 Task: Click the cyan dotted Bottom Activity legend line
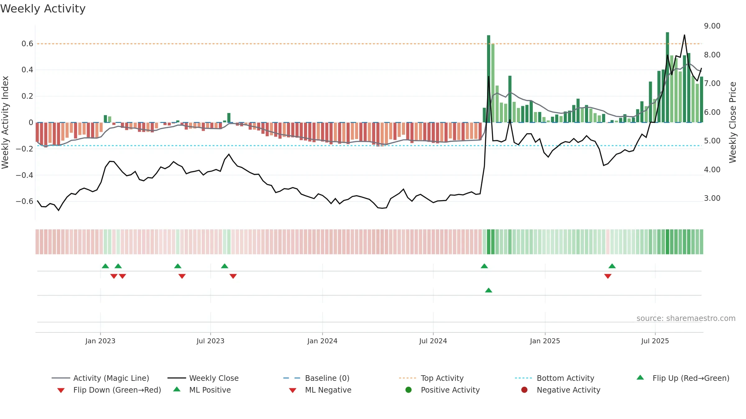click(523, 378)
